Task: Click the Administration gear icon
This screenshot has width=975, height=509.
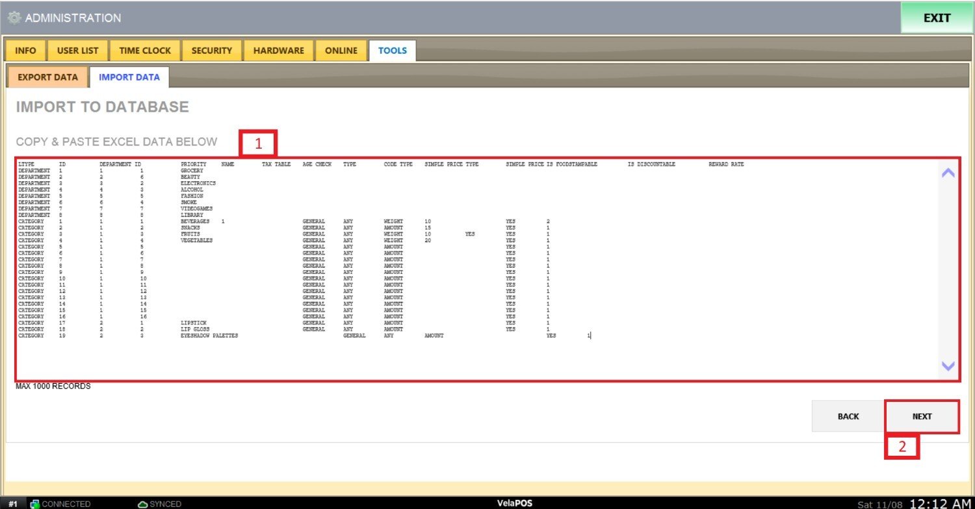Action: coord(14,18)
